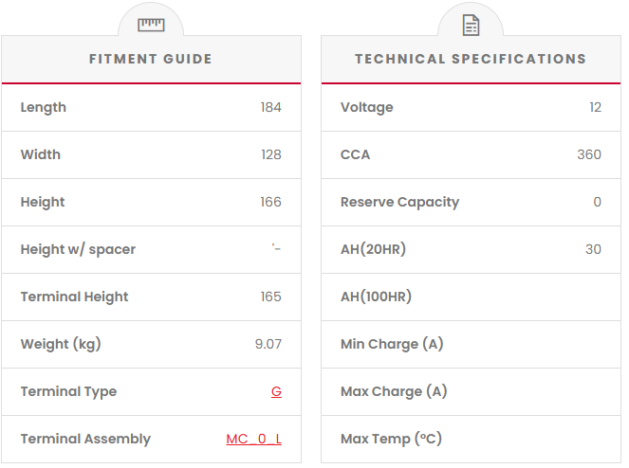Click the Weight (kg) value 9.07
629x468 pixels.
[268, 344]
